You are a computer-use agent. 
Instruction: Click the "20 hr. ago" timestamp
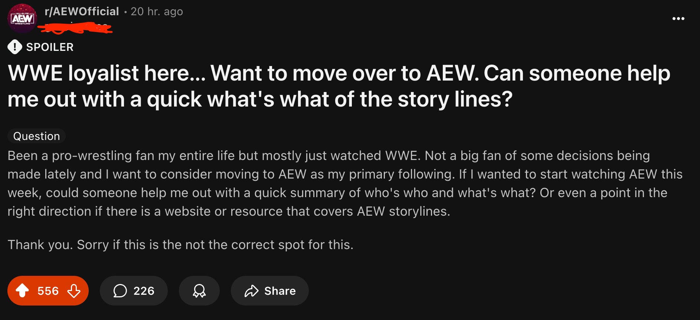[x=157, y=12]
